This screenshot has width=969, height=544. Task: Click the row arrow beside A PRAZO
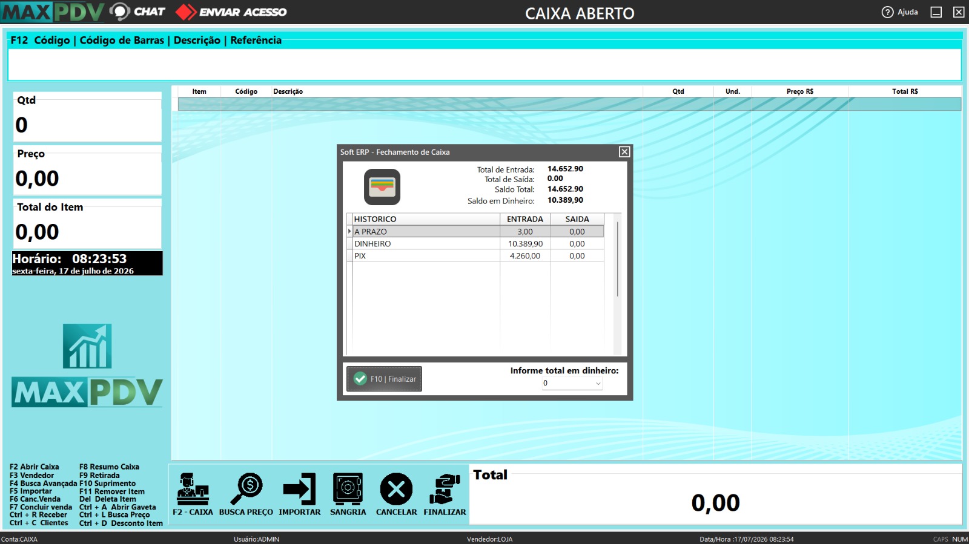click(x=349, y=231)
